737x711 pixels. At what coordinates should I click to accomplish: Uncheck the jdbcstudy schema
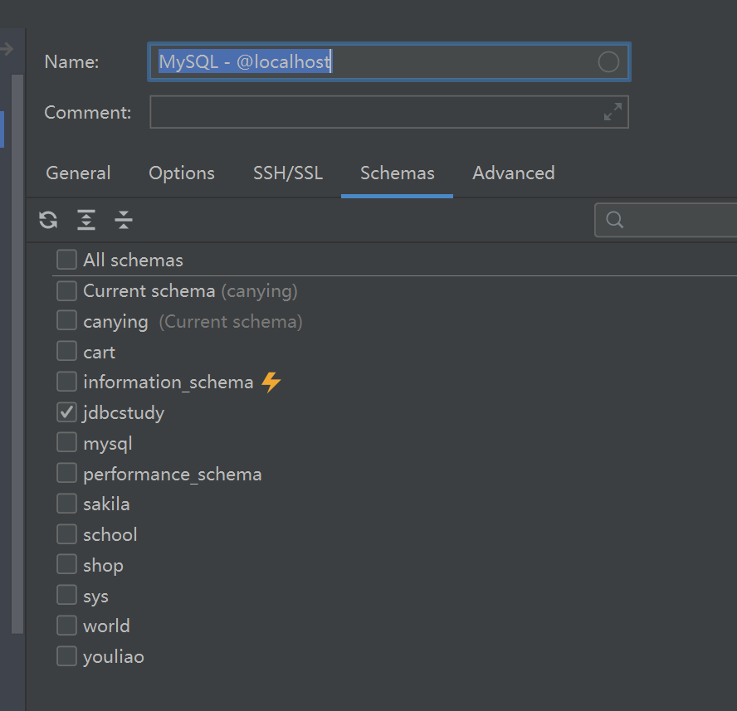(66, 412)
